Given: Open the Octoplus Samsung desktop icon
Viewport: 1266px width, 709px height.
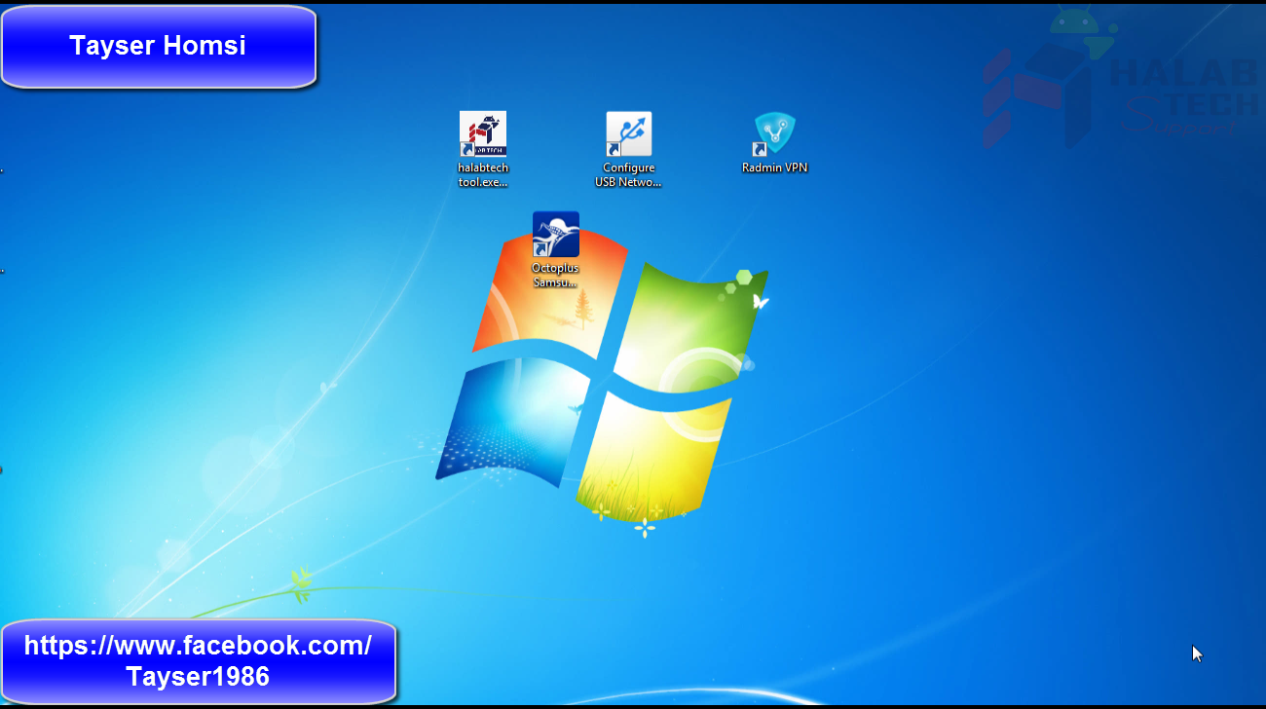Looking at the screenshot, I should point(556,235).
